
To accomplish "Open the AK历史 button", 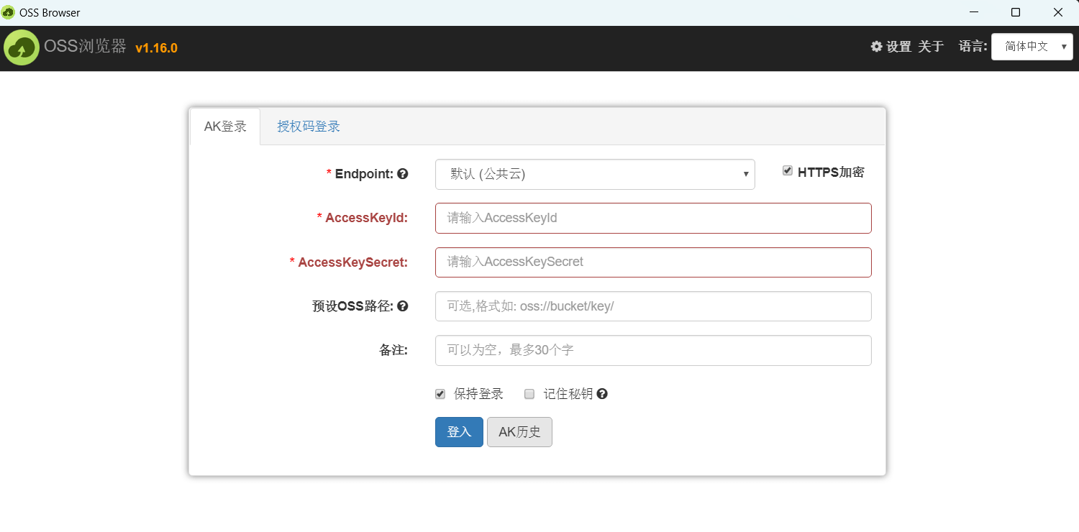I will pyautogui.click(x=519, y=432).
